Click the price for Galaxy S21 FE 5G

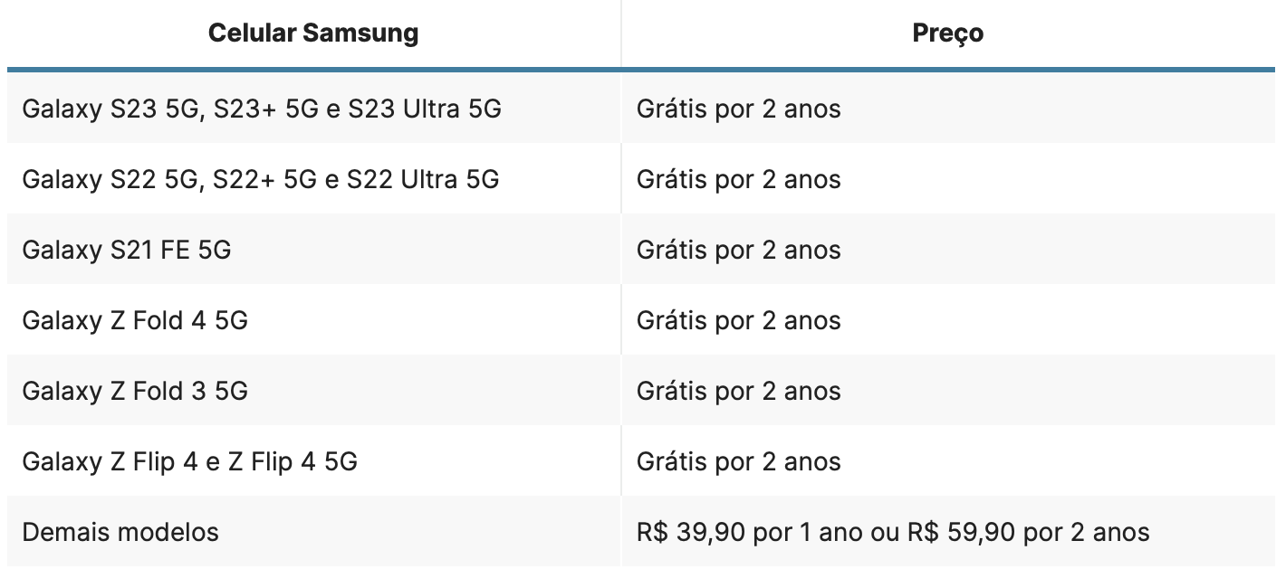[x=739, y=250]
